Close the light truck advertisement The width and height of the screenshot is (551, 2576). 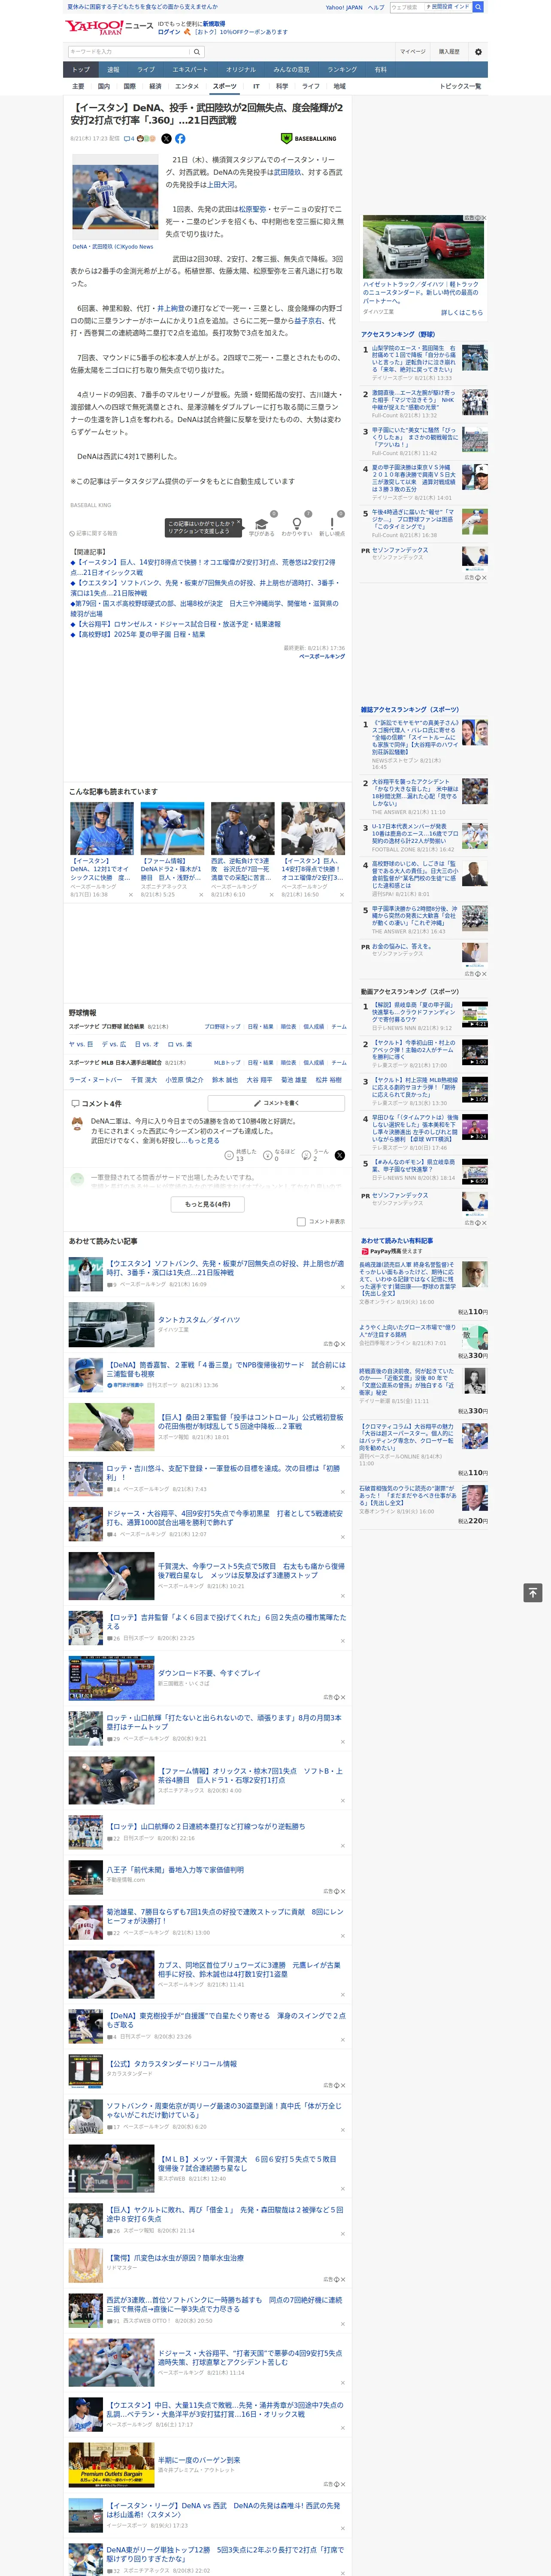click(x=484, y=218)
